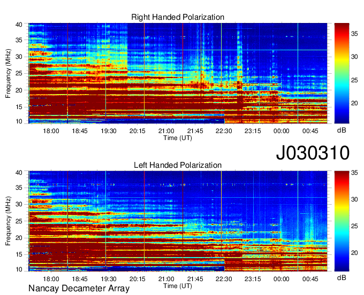The image size is (364, 295).
Task: Click the 20 MHz tick on Left Handed plot
Action: (19, 238)
